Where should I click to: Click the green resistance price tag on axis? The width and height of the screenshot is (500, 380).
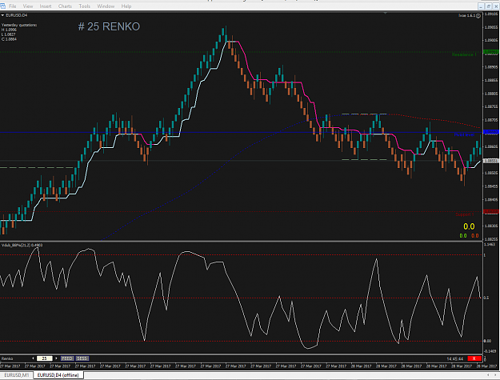coord(491,52)
